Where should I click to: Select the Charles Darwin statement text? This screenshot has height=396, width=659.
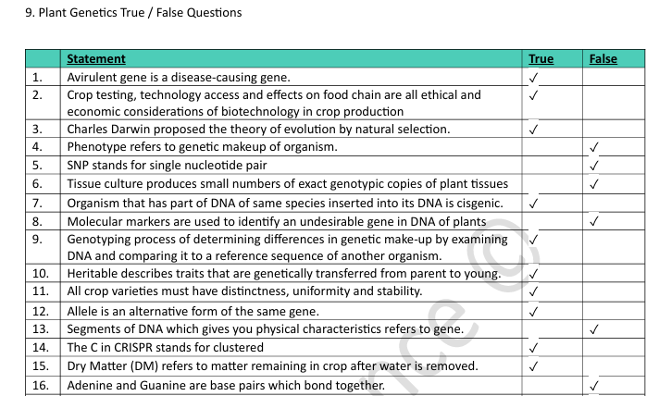pyautogui.click(x=258, y=129)
